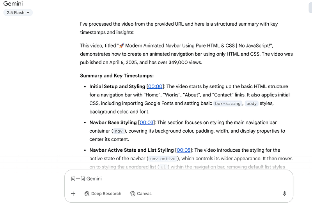Select the Navbar Base Styling bullet title

click(x=113, y=123)
